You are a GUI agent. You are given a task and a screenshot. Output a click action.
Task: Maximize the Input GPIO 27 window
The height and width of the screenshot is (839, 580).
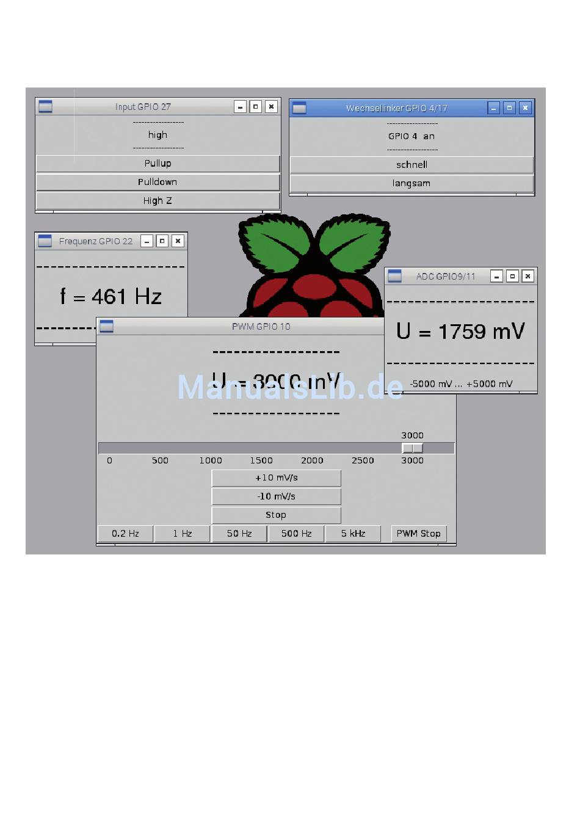(256, 107)
